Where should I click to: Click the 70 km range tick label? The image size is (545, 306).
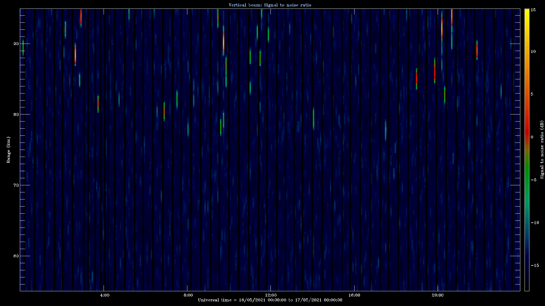point(16,185)
